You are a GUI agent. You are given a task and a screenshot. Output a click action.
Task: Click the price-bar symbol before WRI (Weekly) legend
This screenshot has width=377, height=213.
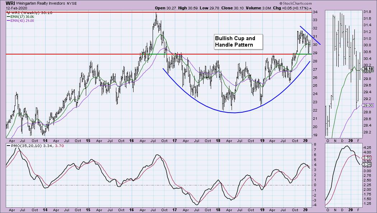coord(8,13)
